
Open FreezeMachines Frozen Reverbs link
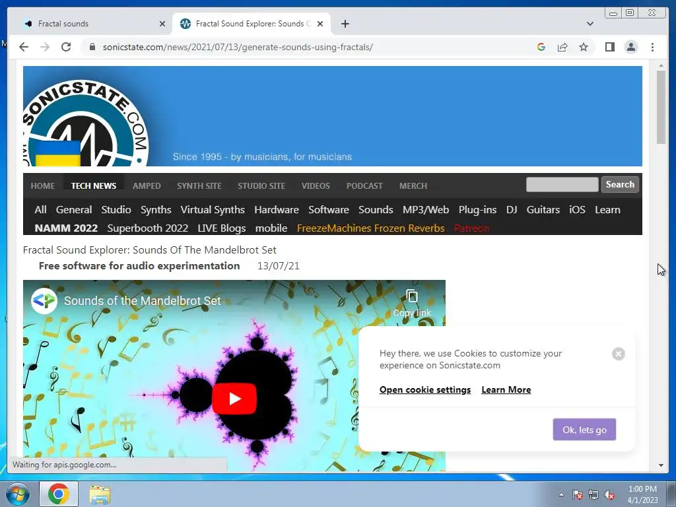(x=371, y=228)
